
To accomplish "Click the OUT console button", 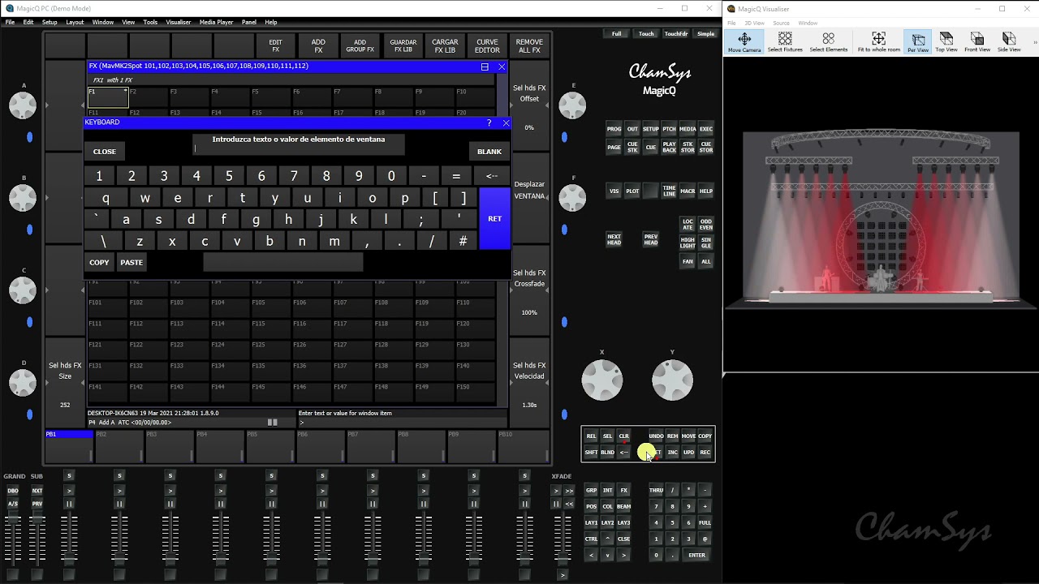I will [632, 129].
